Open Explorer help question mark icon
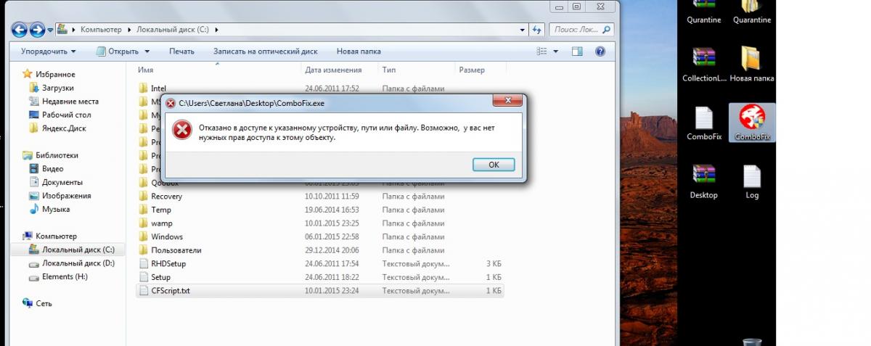The height and width of the screenshot is (346, 871). click(x=600, y=52)
